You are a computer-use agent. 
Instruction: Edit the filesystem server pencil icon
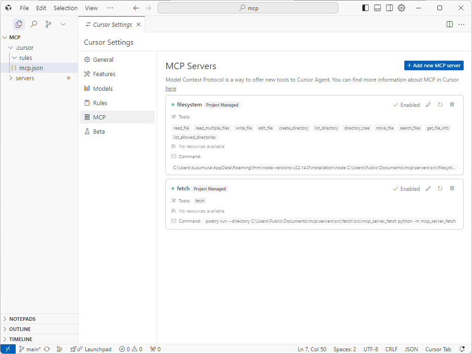(428, 105)
